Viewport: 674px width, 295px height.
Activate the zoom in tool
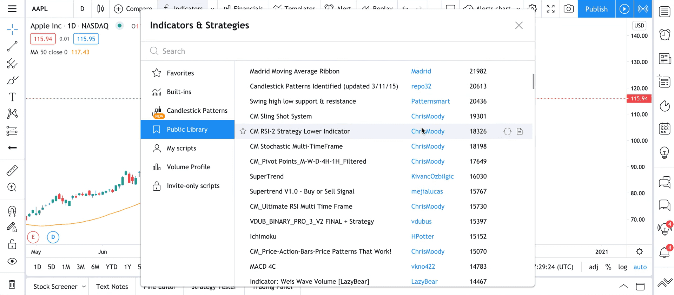coord(12,187)
